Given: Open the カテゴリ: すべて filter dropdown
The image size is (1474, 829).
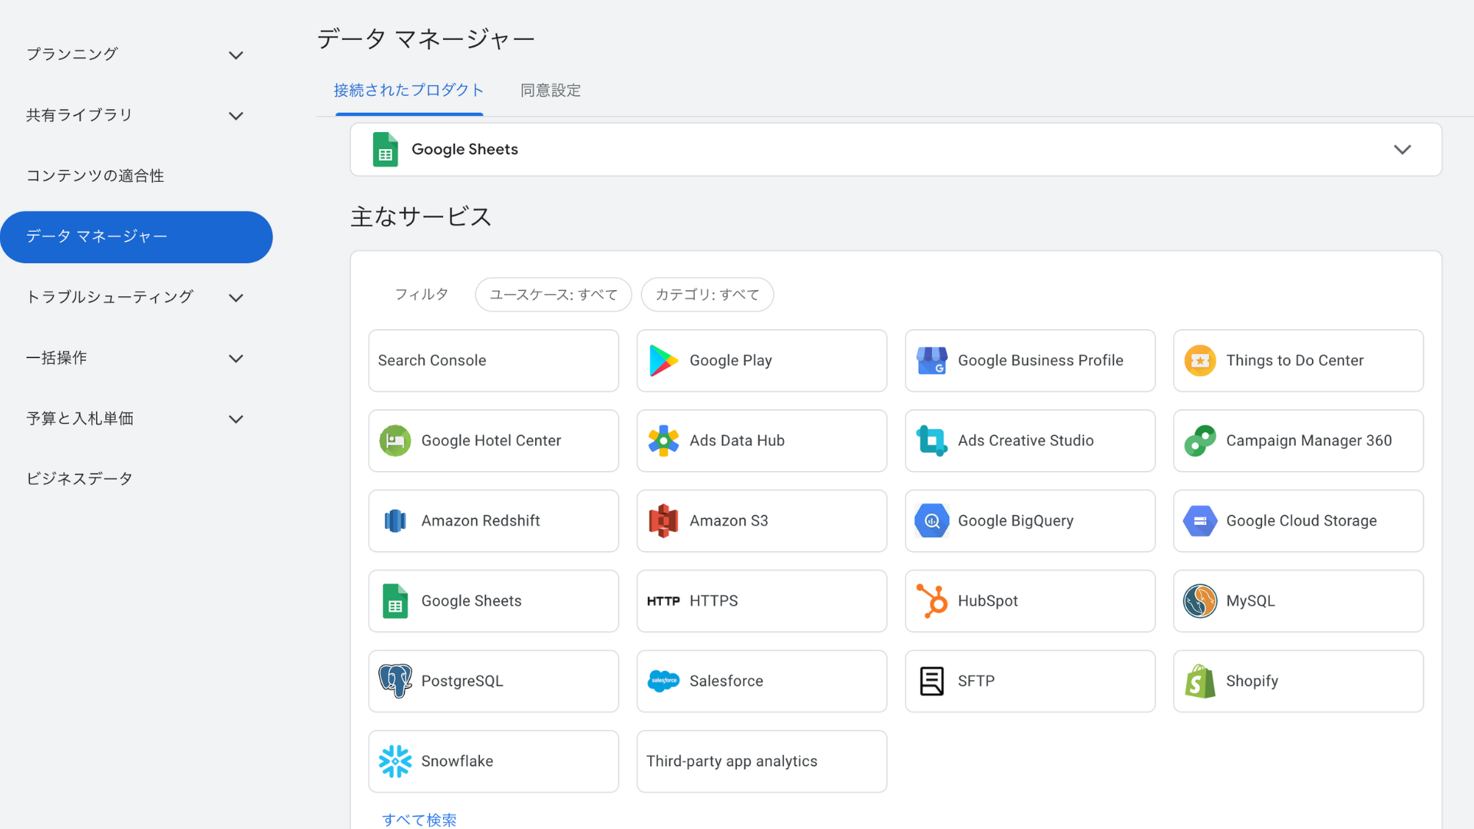Looking at the screenshot, I should 707,295.
